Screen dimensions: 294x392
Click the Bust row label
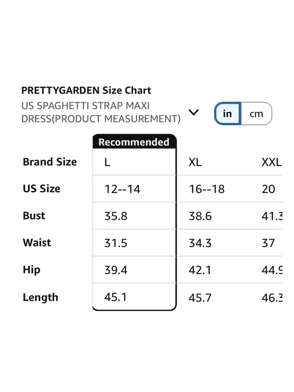point(34,216)
